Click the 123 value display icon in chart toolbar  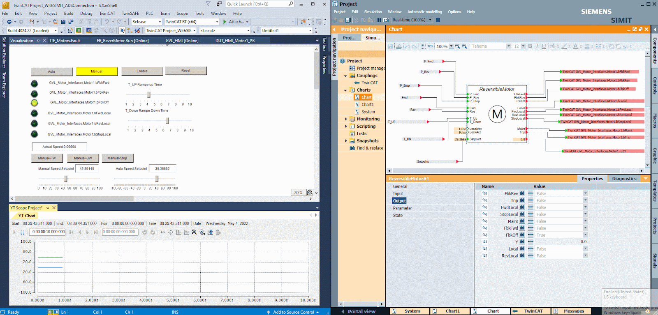[x=430, y=46]
